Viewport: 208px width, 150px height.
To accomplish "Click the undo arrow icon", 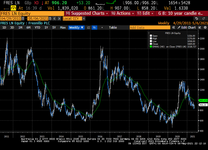I will (197, 19).
